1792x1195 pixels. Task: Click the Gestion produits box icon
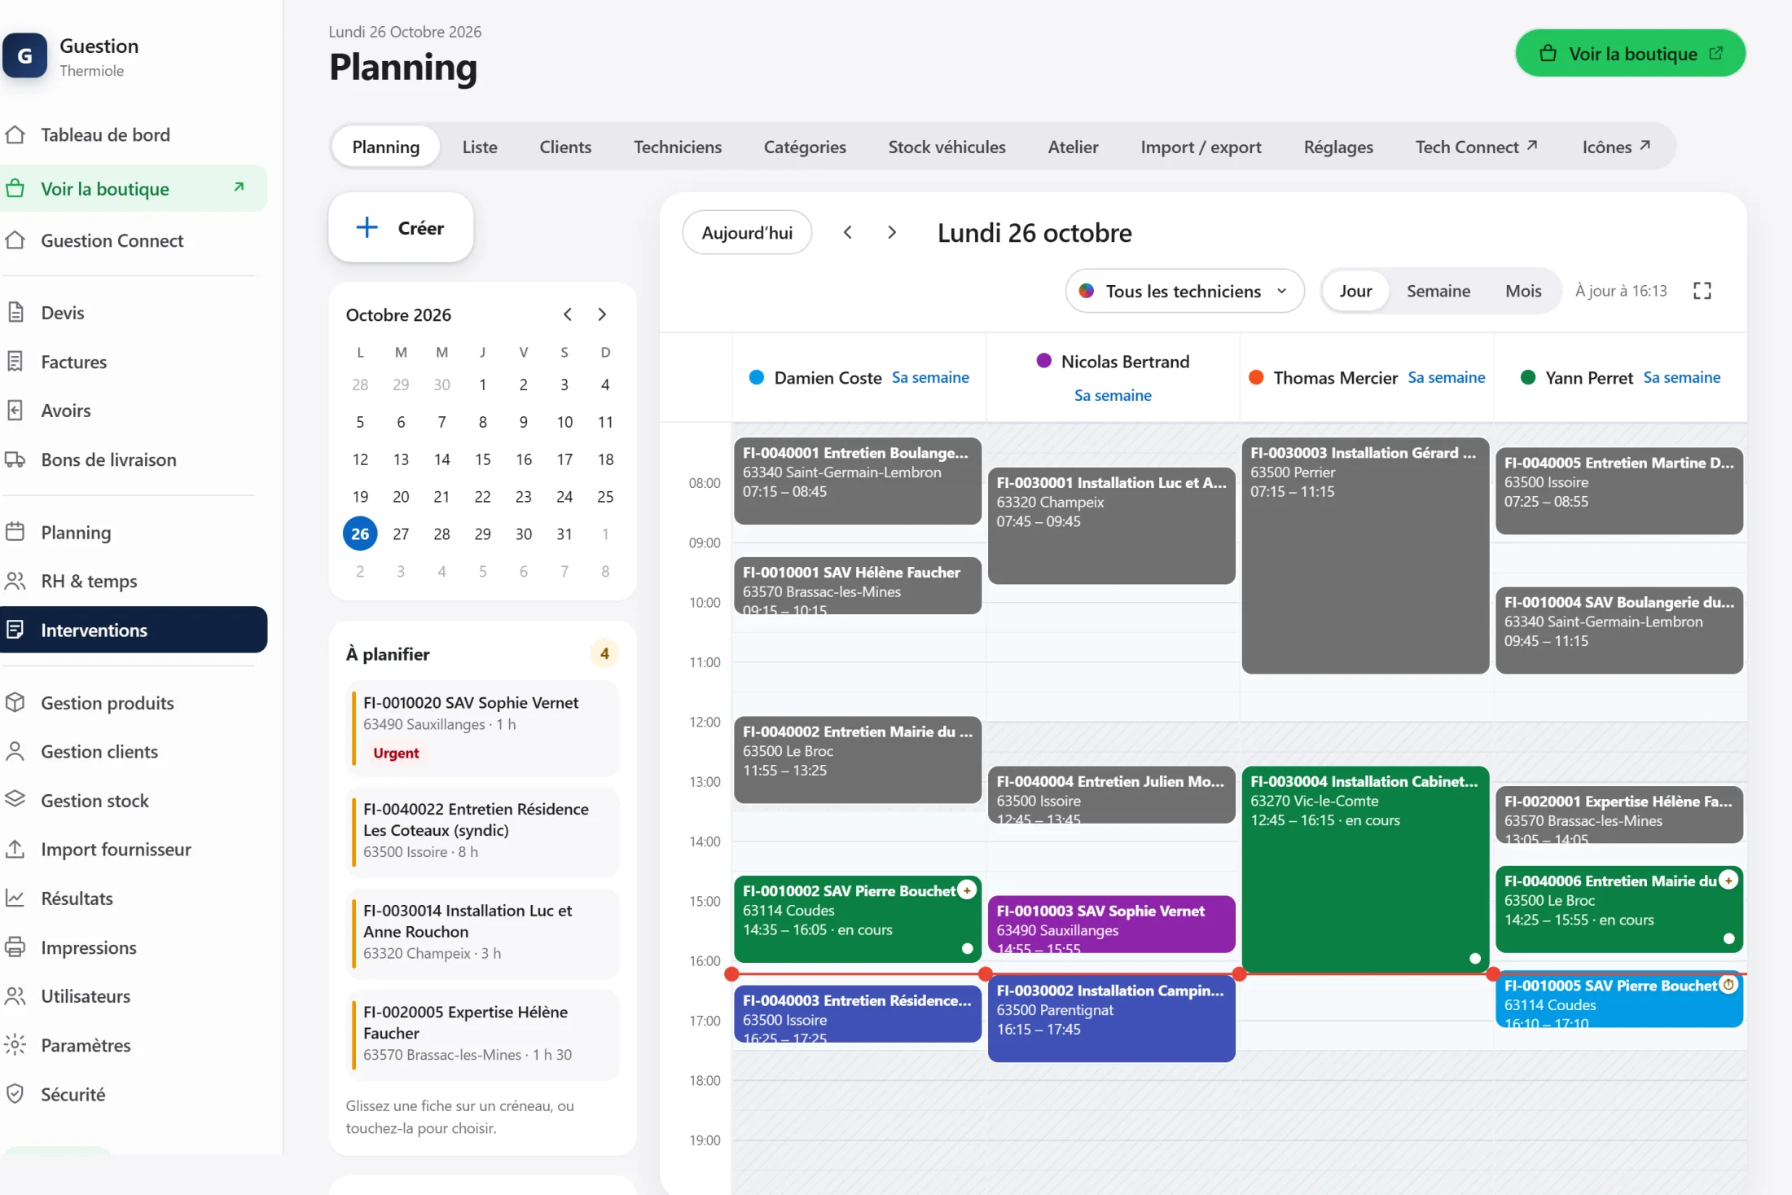coord(15,702)
